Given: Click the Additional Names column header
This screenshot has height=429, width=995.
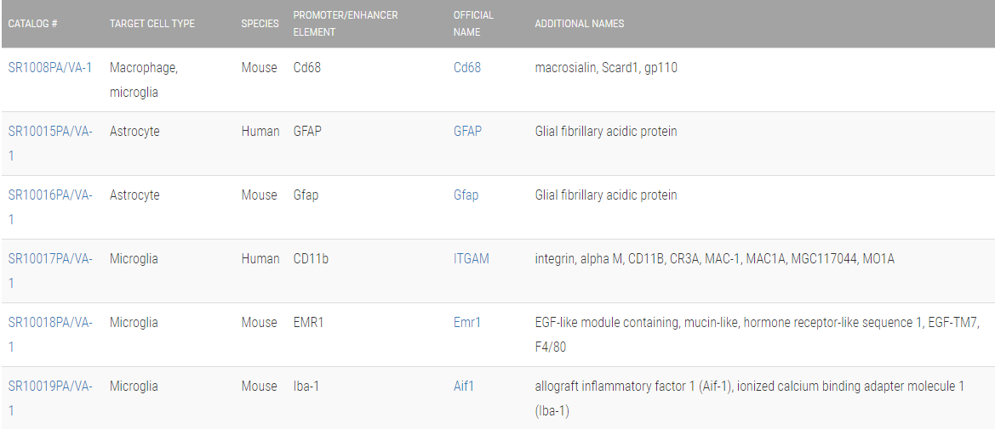Looking at the screenshot, I should pyautogui.click(x=580, y=24).
